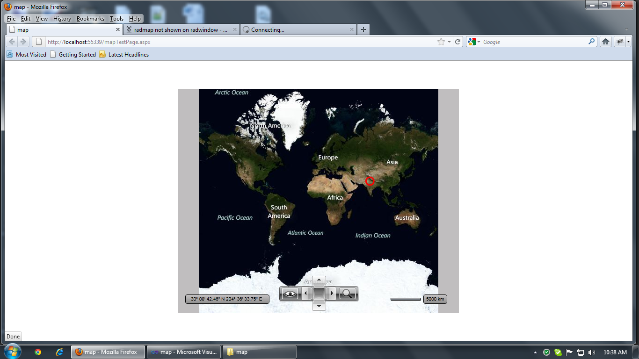Open the History menu
Viewport: 639px width, 359px height.
tap(62, 19)
